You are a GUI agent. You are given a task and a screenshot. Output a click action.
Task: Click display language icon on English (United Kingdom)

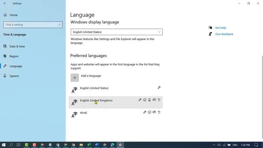point(140,100)
